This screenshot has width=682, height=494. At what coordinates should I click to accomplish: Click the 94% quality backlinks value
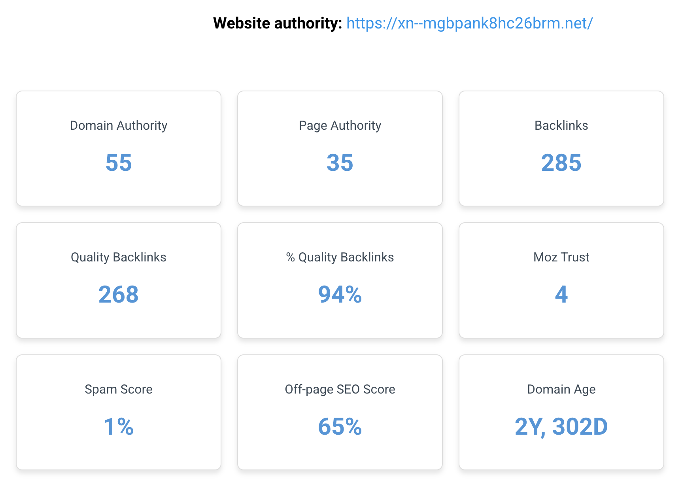pyautogui.click(x=340, y=295)
